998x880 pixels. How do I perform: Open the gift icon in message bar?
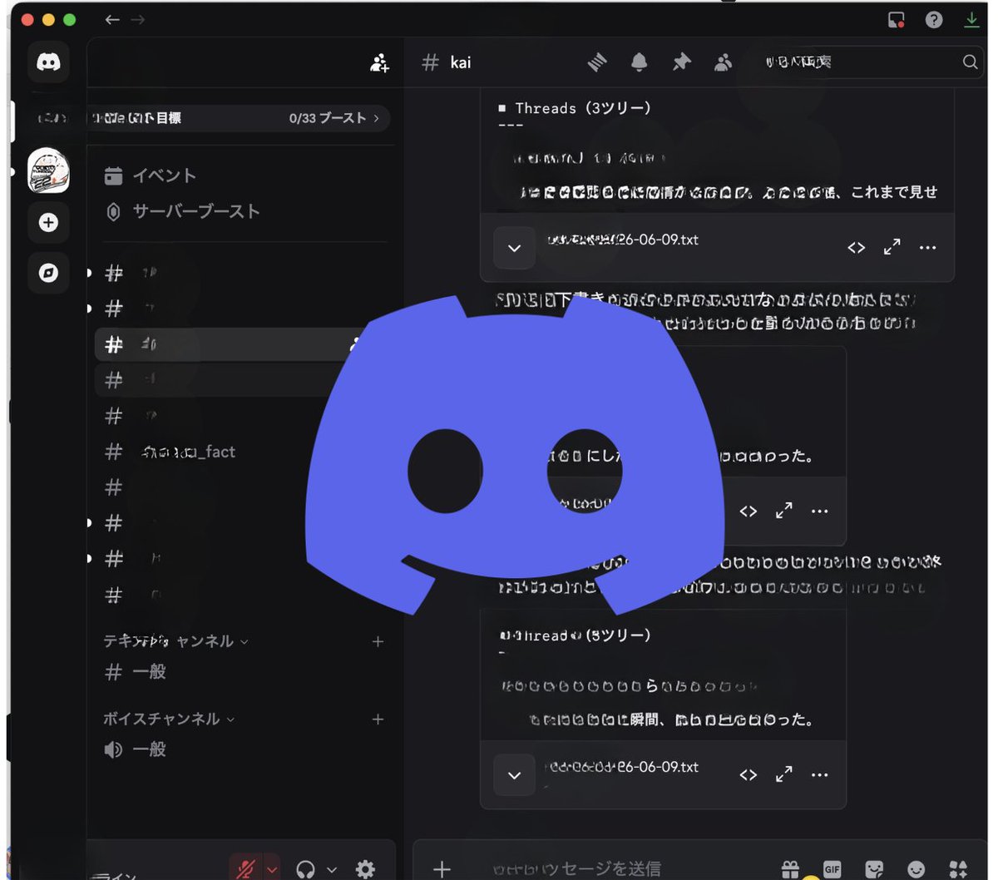point(790,869)
